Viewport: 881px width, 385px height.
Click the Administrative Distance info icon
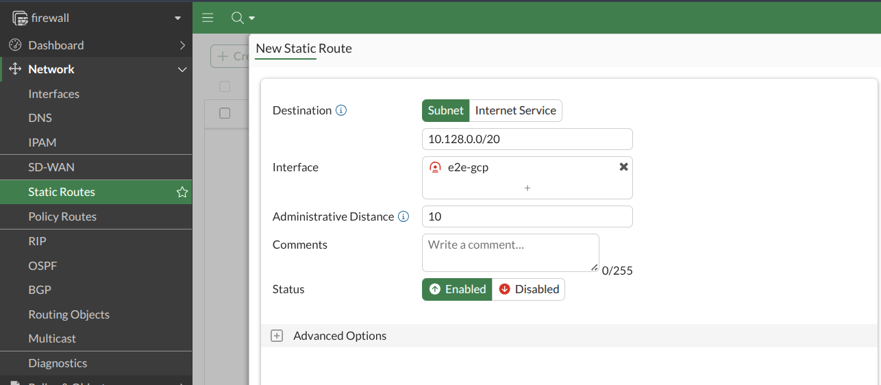point(404,216)
